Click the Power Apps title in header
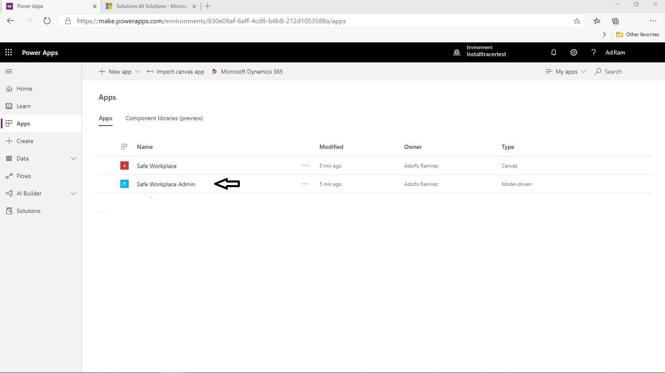The image size is (665, 373). pyautogui.click(x=40, y=52)
